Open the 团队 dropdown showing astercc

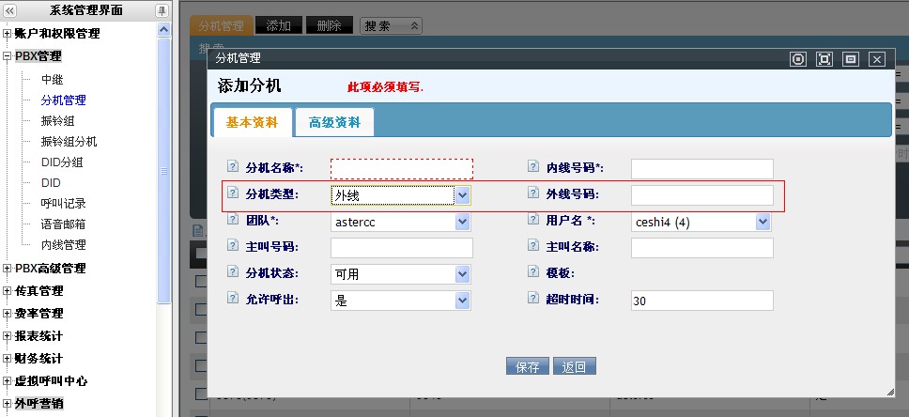coord(461,222)
